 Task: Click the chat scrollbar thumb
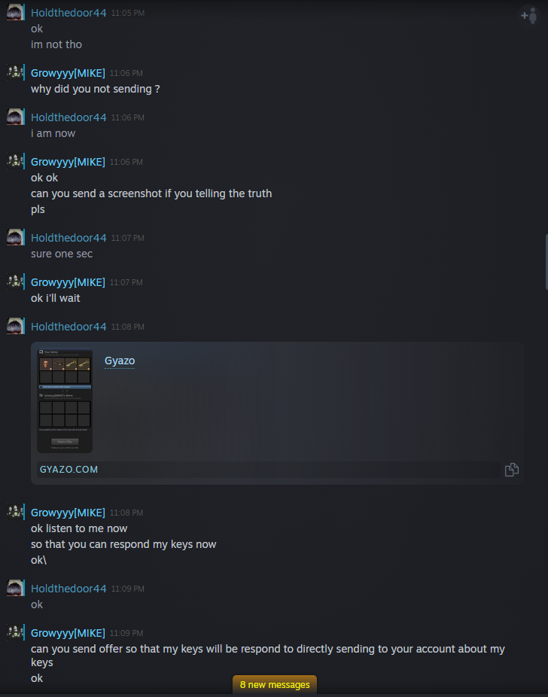point(546,262)
